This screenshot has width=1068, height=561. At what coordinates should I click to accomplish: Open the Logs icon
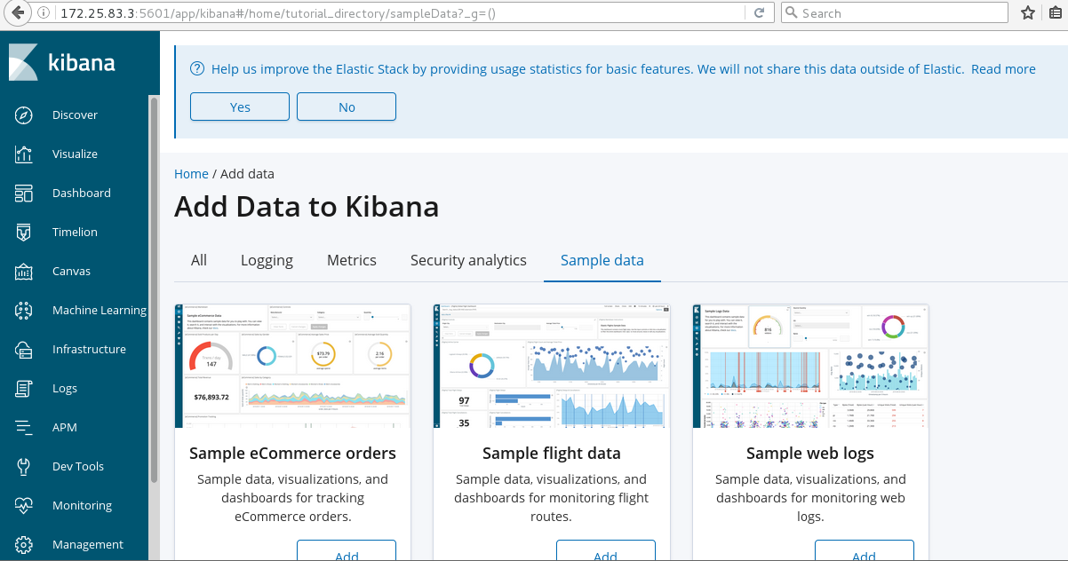pyautogui.click(x=24, y=389)
